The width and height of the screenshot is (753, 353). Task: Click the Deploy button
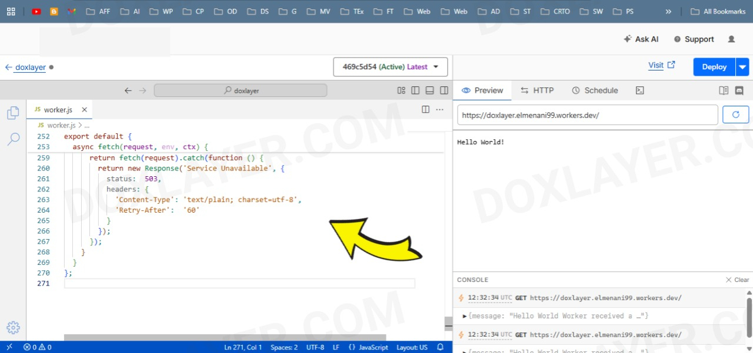714,67
